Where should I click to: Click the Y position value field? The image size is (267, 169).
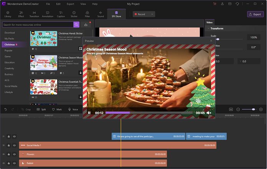[x=249, y=61]
